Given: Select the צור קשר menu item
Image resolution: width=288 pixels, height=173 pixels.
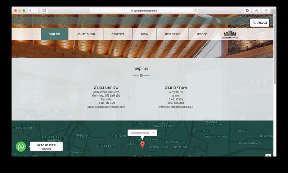Looking at the screenshot, I should coord(55,34).
